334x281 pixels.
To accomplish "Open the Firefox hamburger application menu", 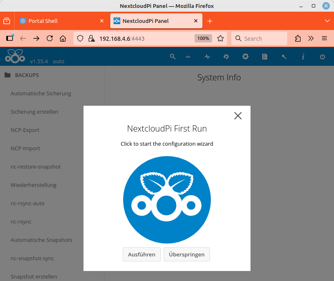I will pyautogui.click(x=324, y=38).
